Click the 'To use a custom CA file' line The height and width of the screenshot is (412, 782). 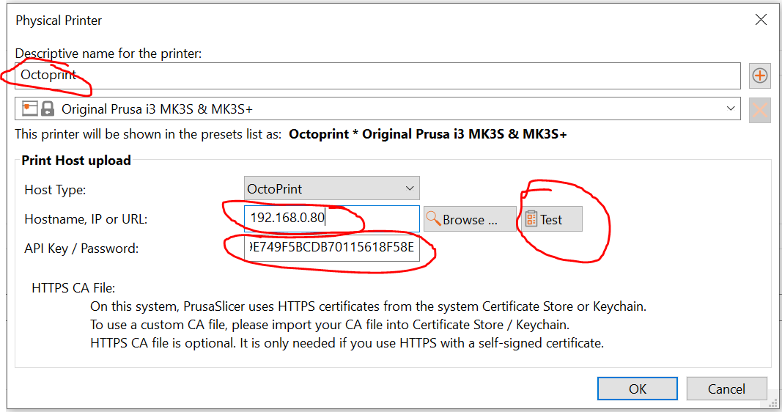pos(330,325)
